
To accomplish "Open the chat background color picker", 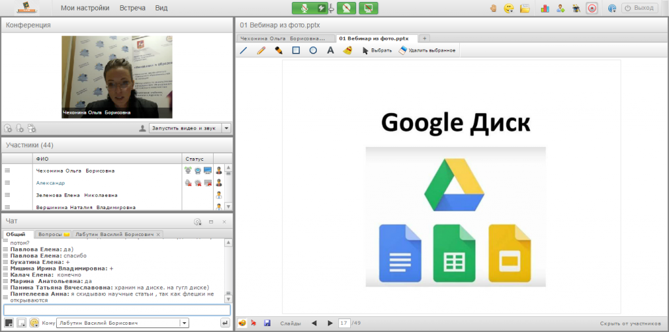I will [x=22, y=323].
